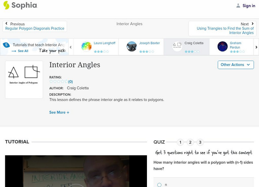Click the Sophia leaf logo
This screenshot has width=259, height=187.
click(x=6, y=5)
